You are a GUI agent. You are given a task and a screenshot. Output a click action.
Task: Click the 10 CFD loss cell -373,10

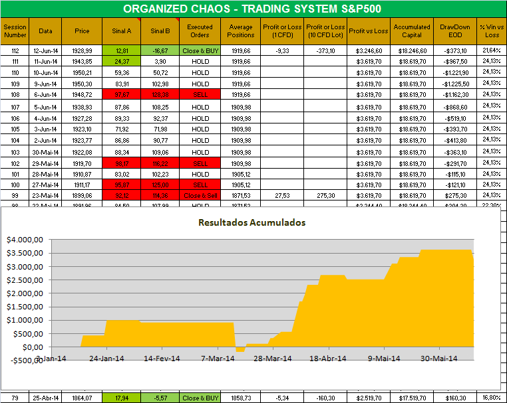(325, 50)
